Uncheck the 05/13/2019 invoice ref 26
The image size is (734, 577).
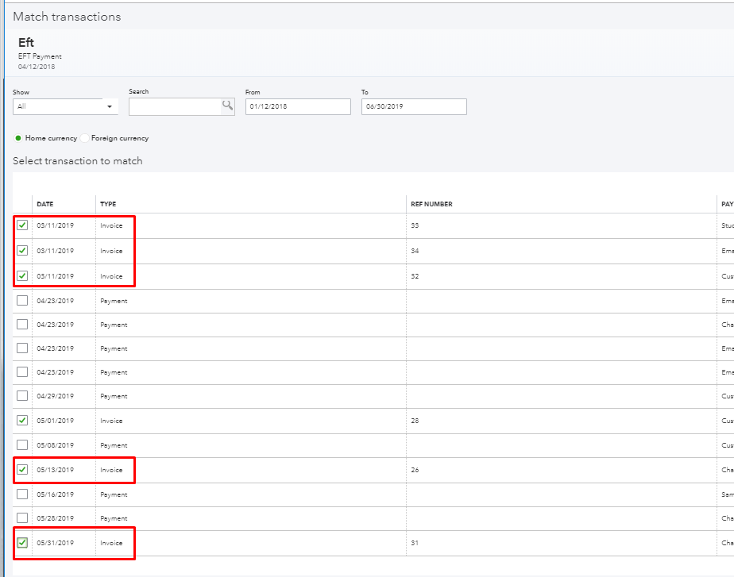[x=22, y=470]
